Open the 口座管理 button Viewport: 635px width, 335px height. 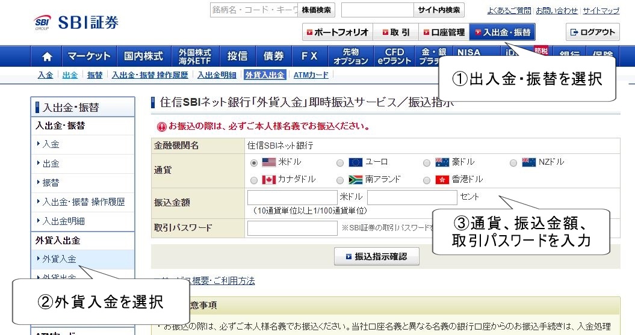[x=444, y=32]
